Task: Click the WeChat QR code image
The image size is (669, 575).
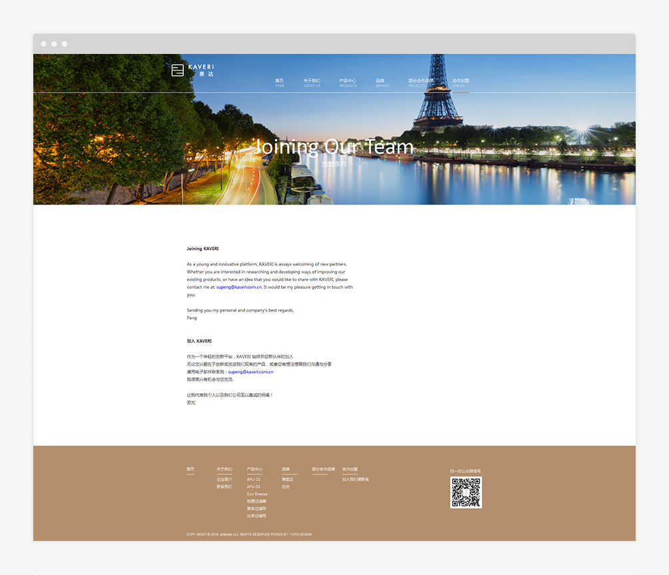Action: click(466, 492)
